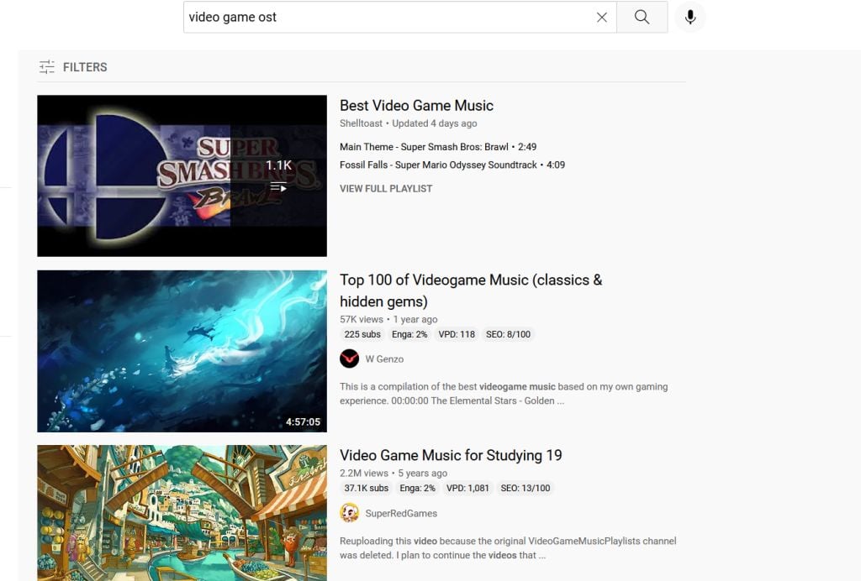Open Top 100 of Videogame Music title
Viewport: 861px width, 581px height.
pos(471,290)
